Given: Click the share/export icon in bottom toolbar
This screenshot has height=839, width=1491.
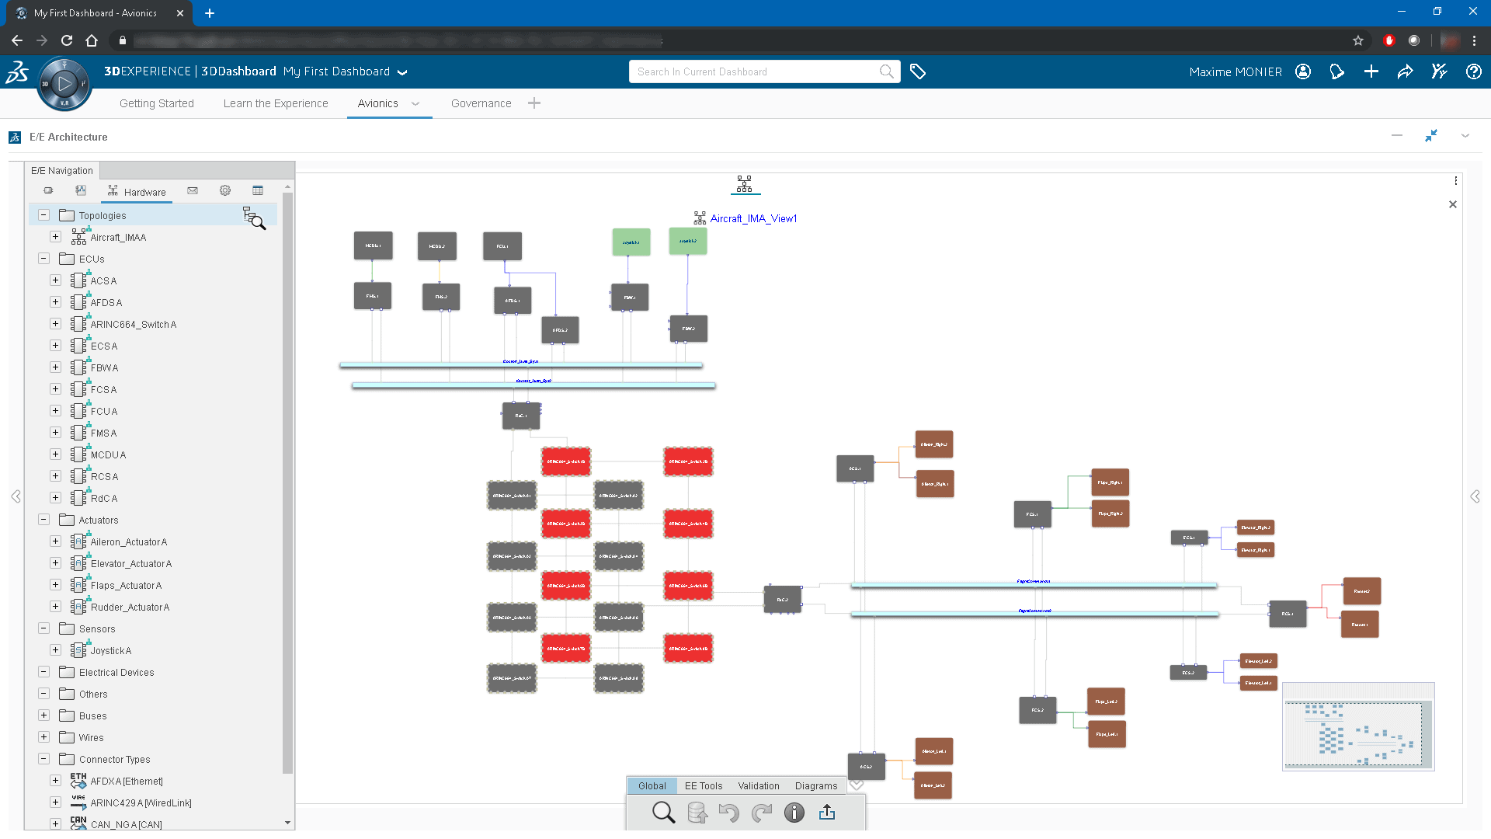Looking at the screenshot, I should [x=826, y=813].
